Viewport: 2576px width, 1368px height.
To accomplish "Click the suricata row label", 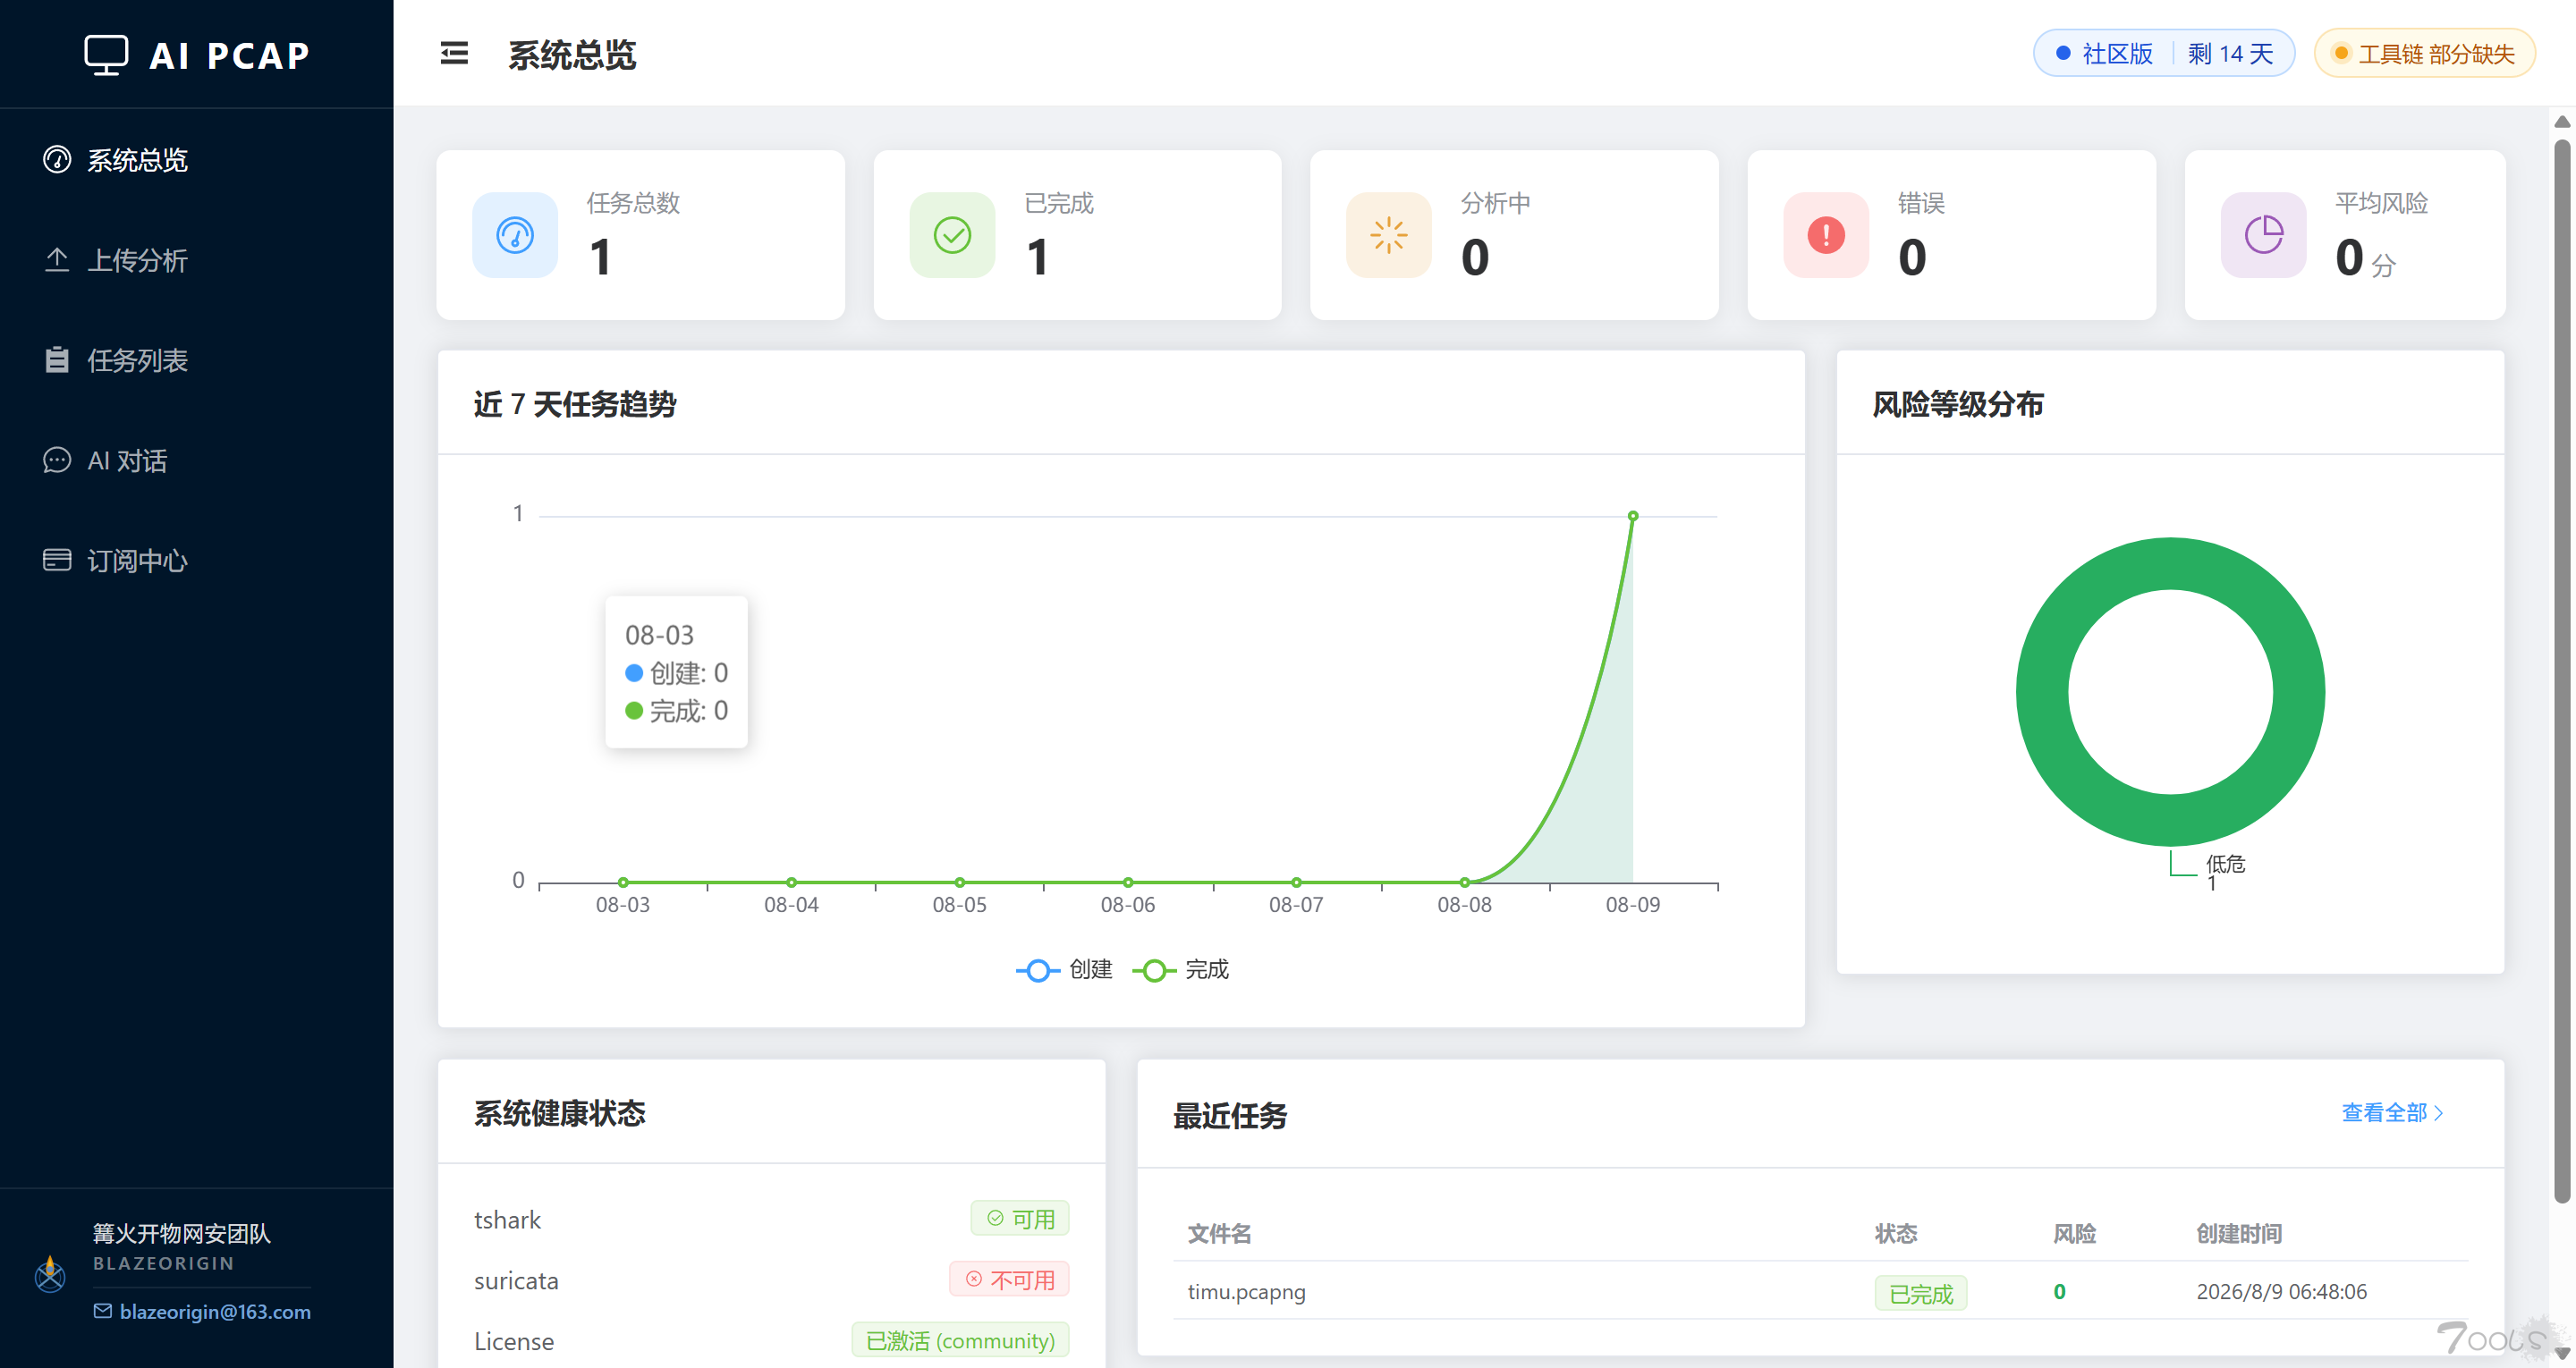I will (x=516, y=1280).
